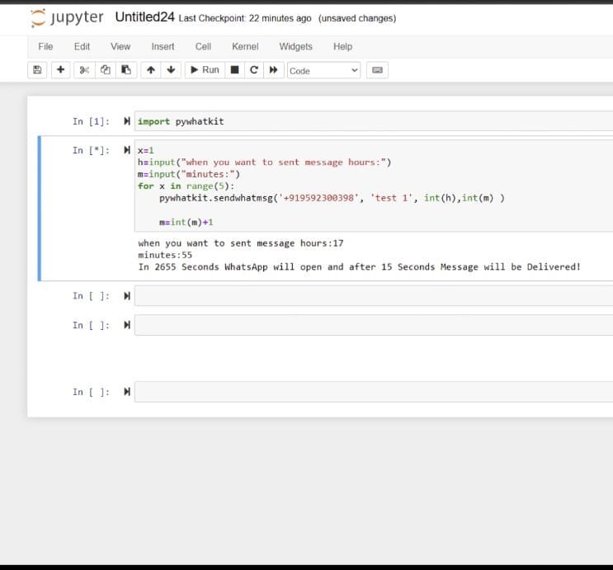Open the Widgets menu
The height and width of the screenshot is (570, 613).
(x=295, y=46)
